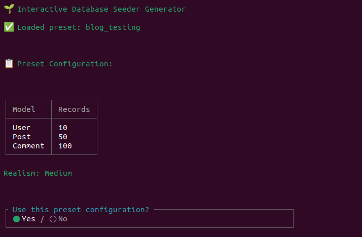This screenshot has width=362, height=237.
Task: Click the Use this preset configuration prompt
Action: pos(81,210)
